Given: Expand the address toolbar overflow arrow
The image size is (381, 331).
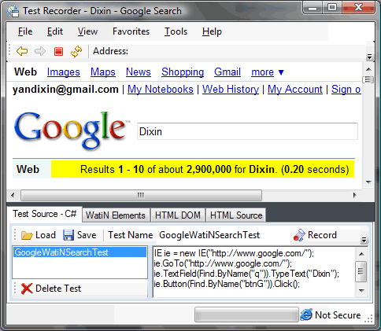Looking at the screenshot, I should 369,57.
